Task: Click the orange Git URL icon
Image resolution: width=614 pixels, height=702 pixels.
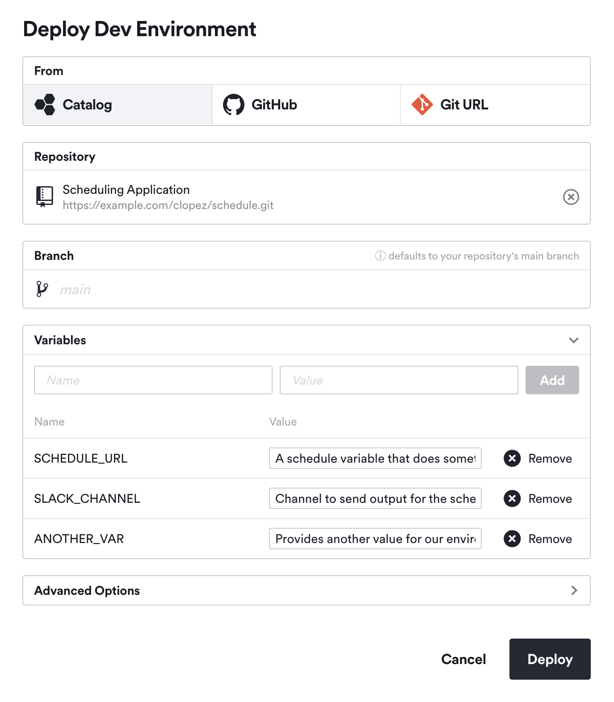Action: click(422, 104)
